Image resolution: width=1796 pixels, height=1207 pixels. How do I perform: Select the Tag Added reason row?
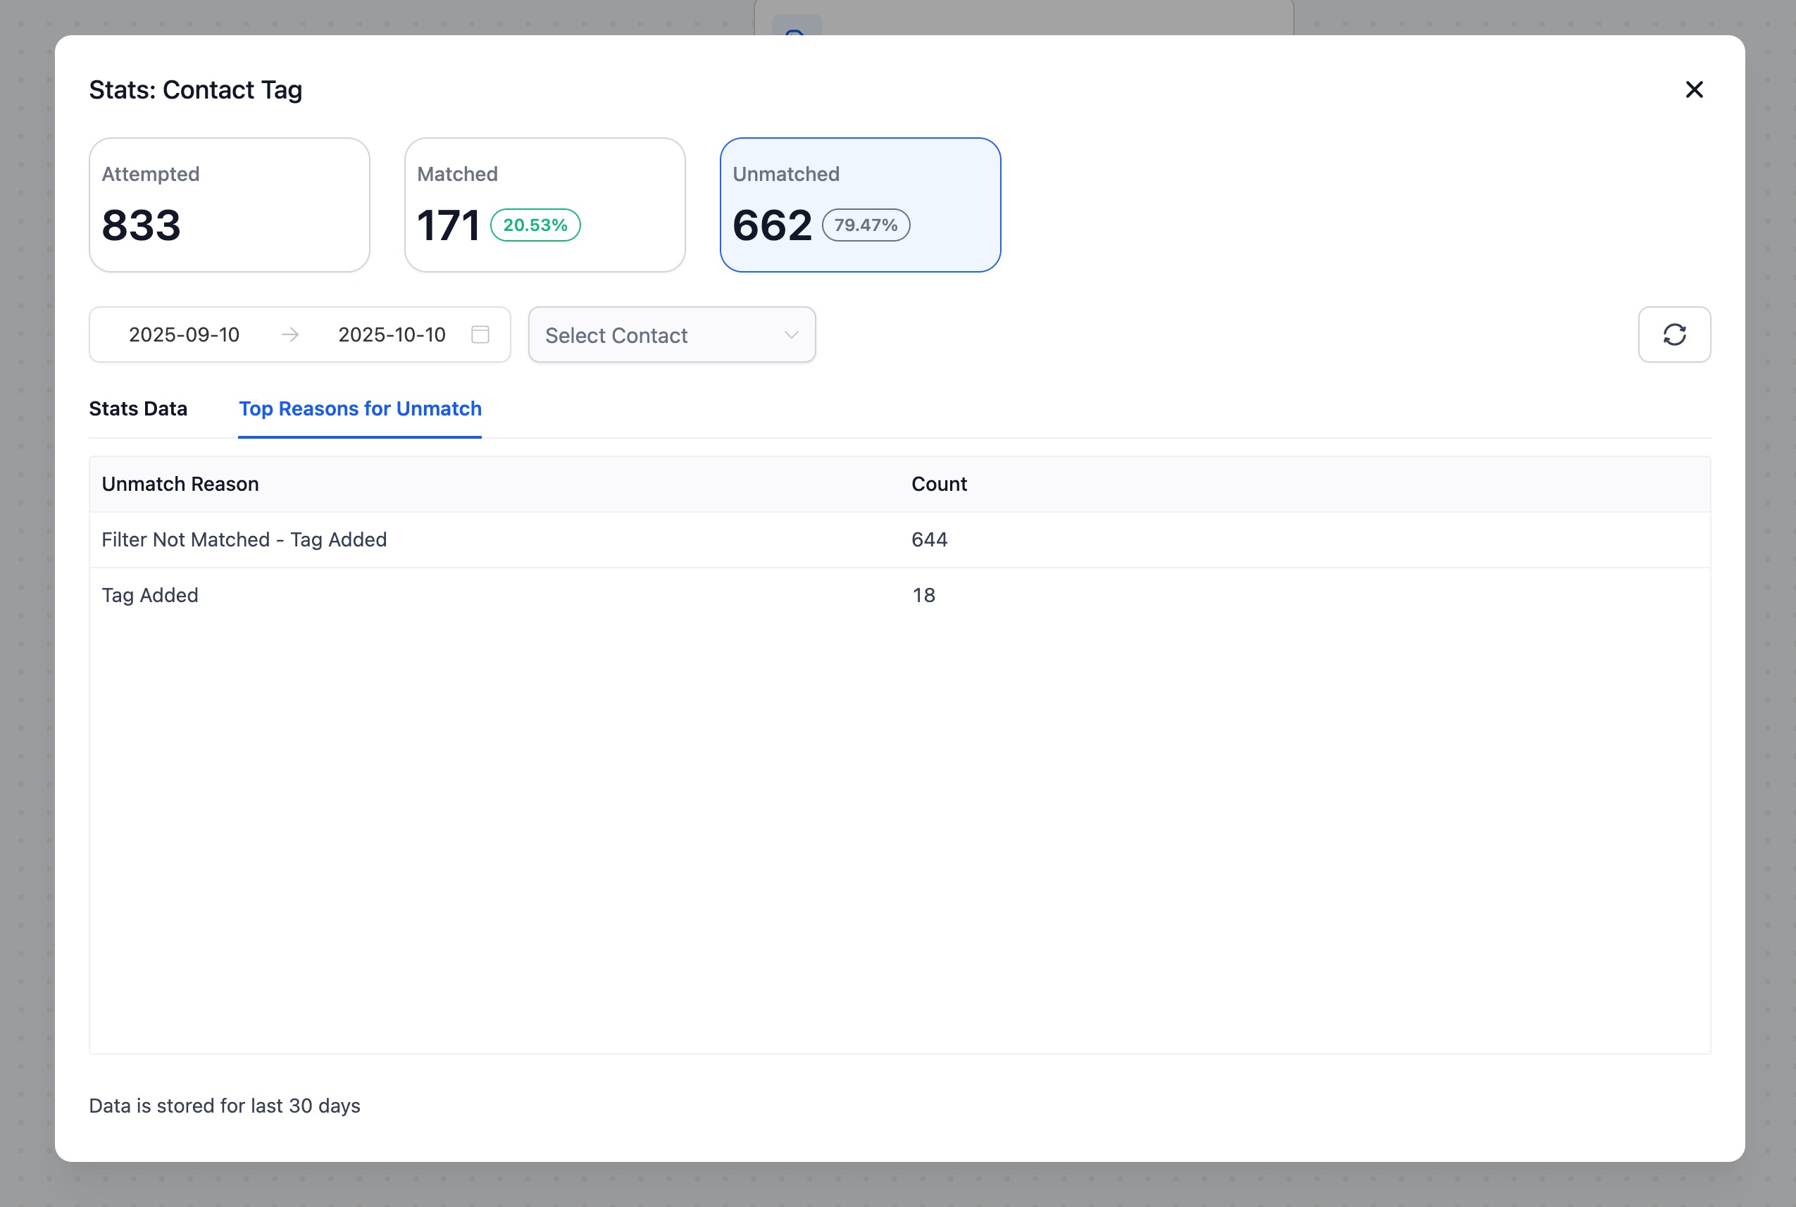[150, 595]
